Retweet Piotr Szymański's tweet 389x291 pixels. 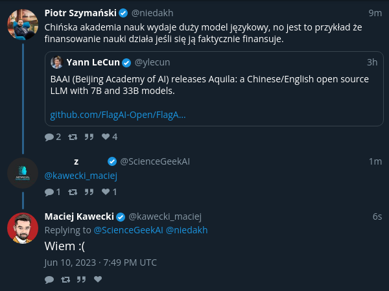(73, 137)
